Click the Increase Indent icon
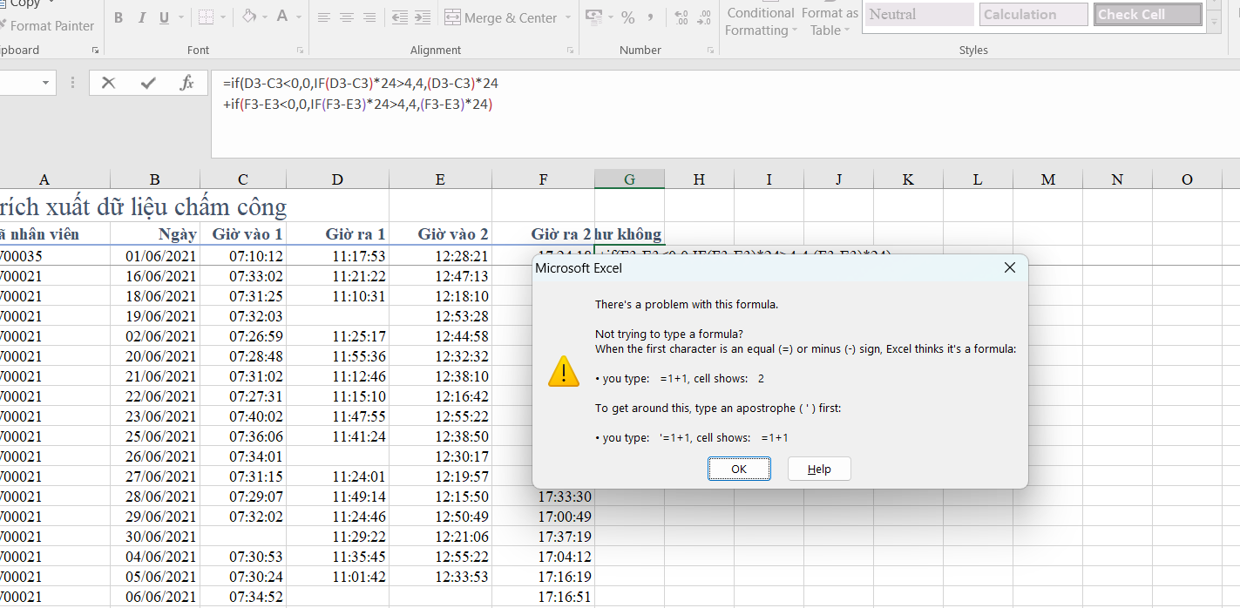The image size is (1240, 608). (422, 17)
